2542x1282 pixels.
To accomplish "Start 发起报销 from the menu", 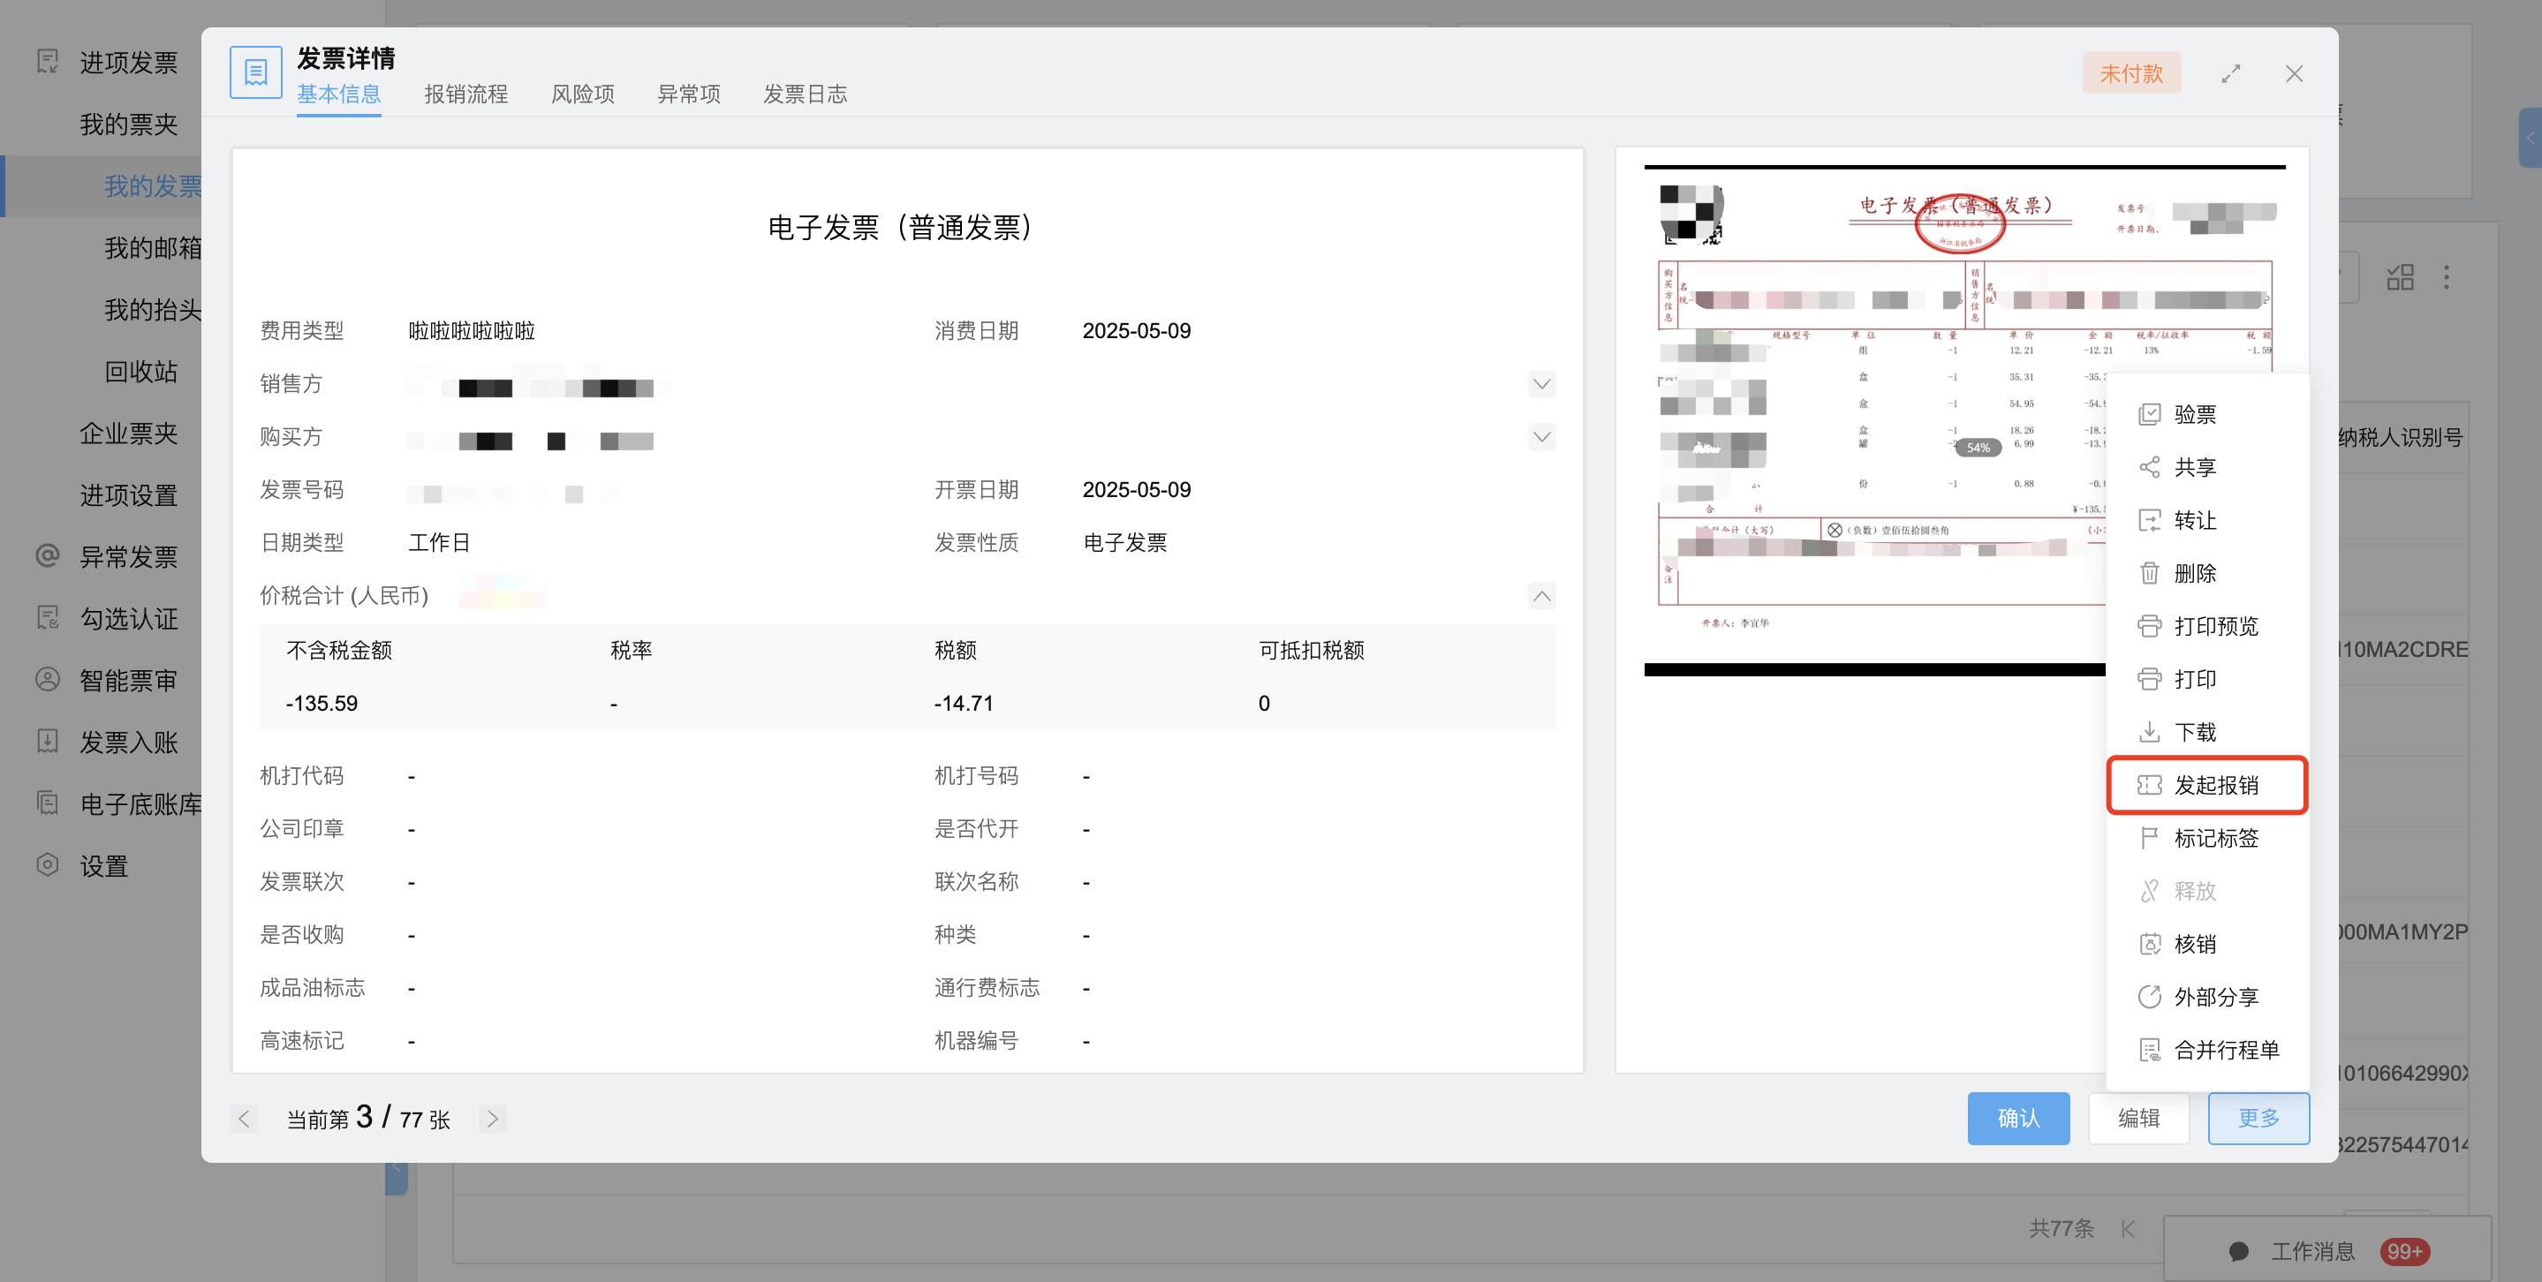I will tap(2206, 786).
